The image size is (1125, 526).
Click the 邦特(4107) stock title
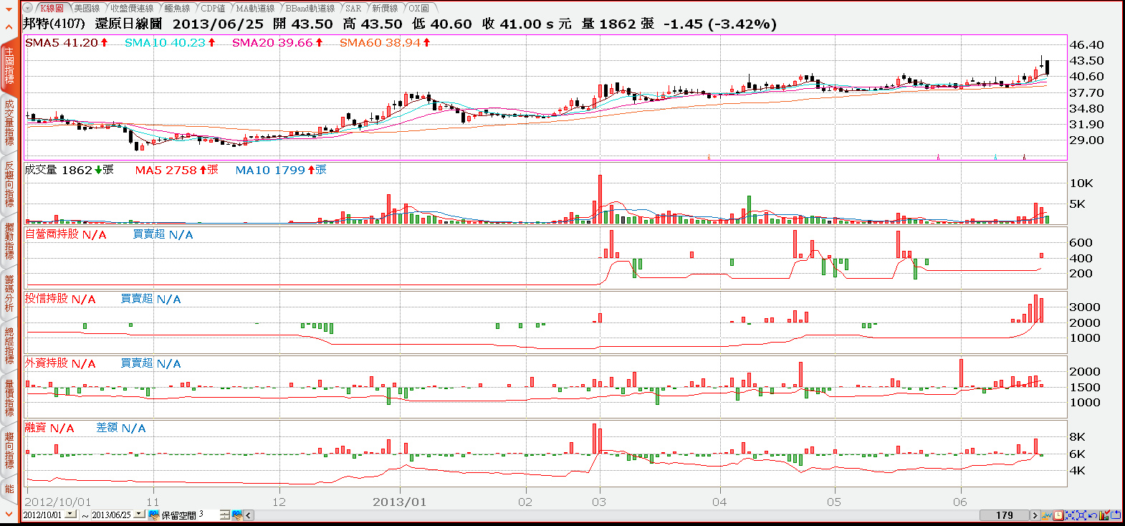[54, 24]
